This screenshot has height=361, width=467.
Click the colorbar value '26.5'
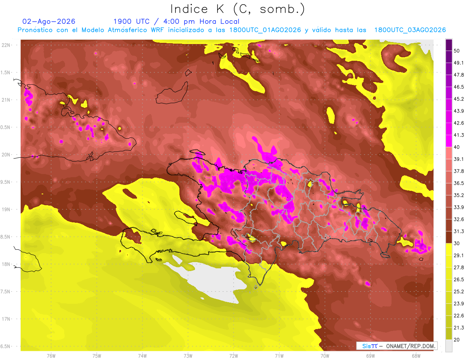pos(459,280)
